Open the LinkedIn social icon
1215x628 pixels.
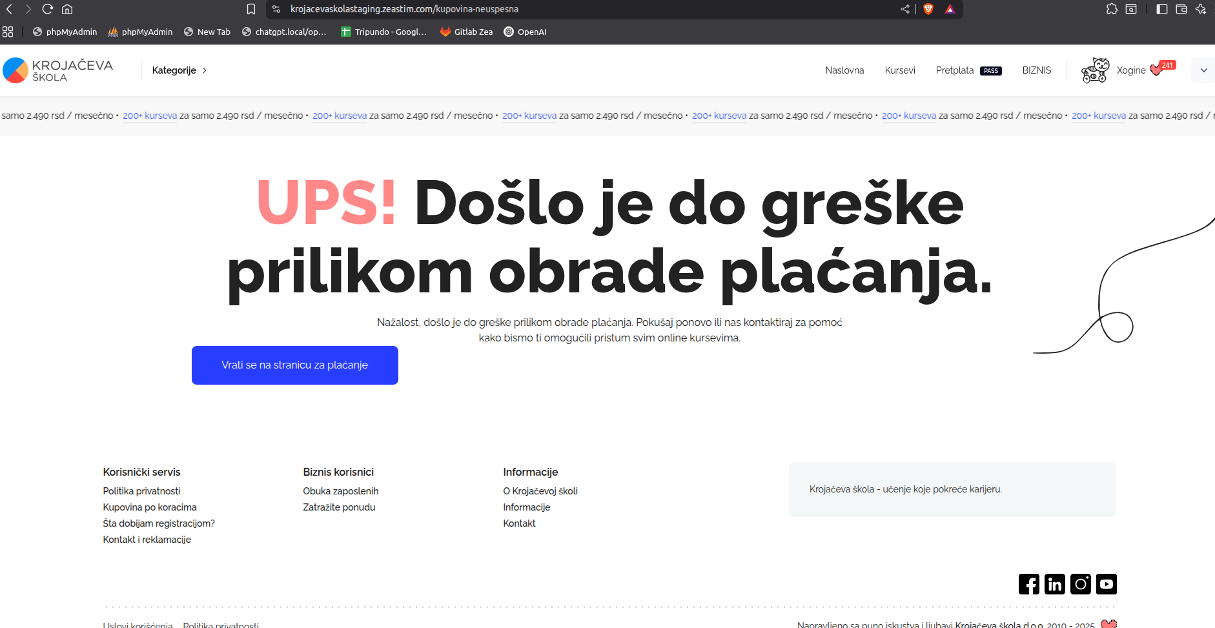1054,584
